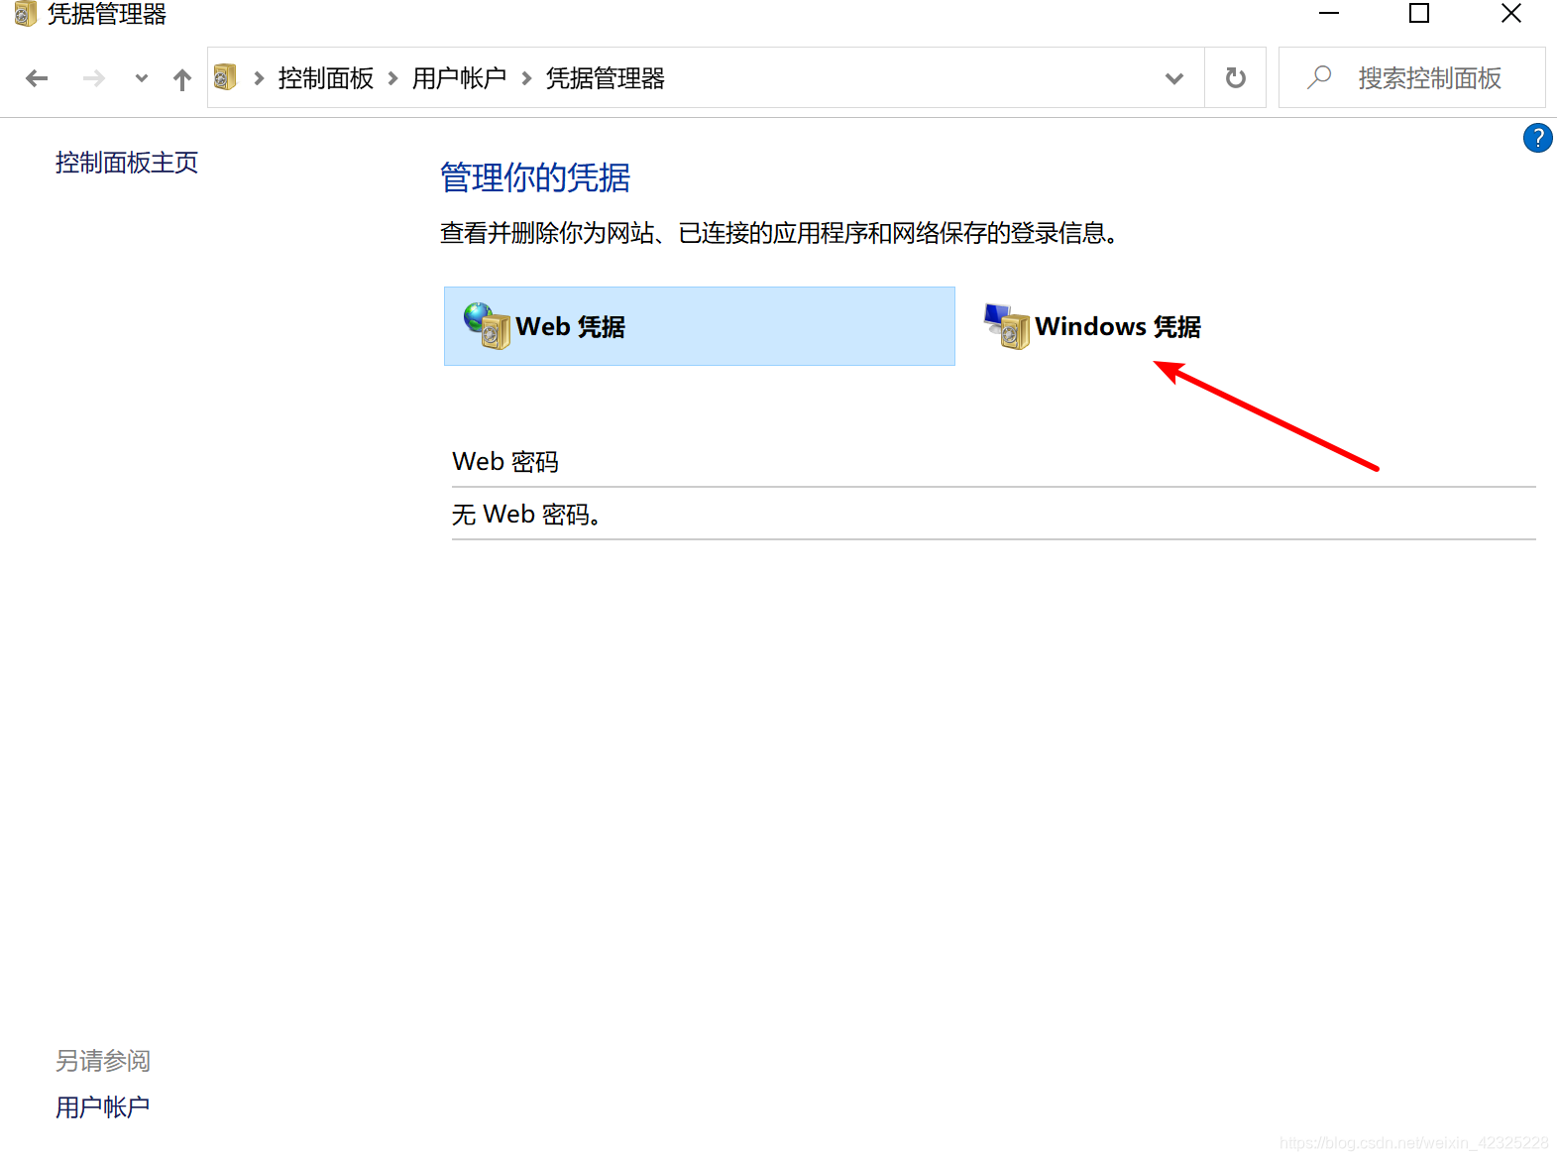Open 控制面板主页 link

click(x=127, y=163)
